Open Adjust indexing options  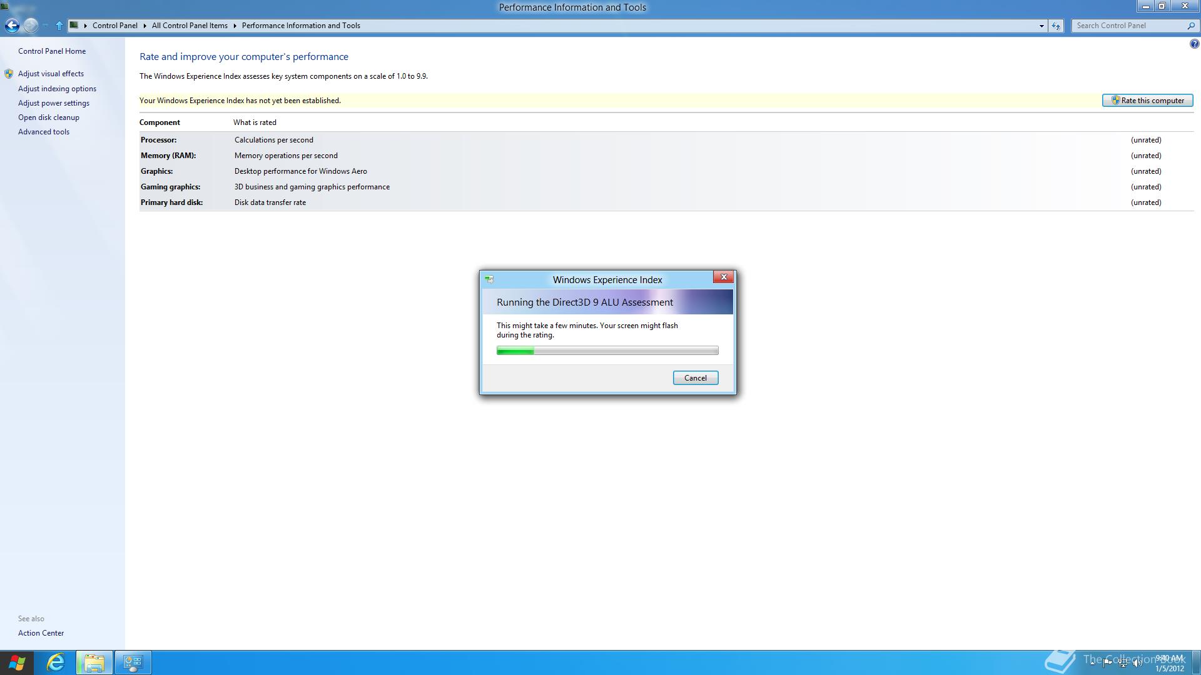(57, 89)
